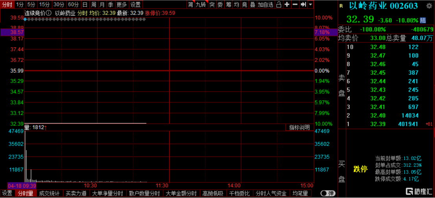The image size is (435, 198).
Task: Select the 散户数量分时 indicator tab
Action: point(144,193)
